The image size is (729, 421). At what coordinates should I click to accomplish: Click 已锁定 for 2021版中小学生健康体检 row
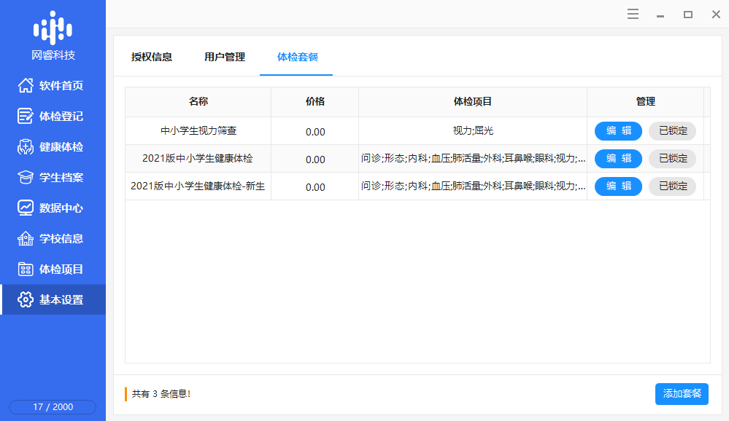coord(672,159)
